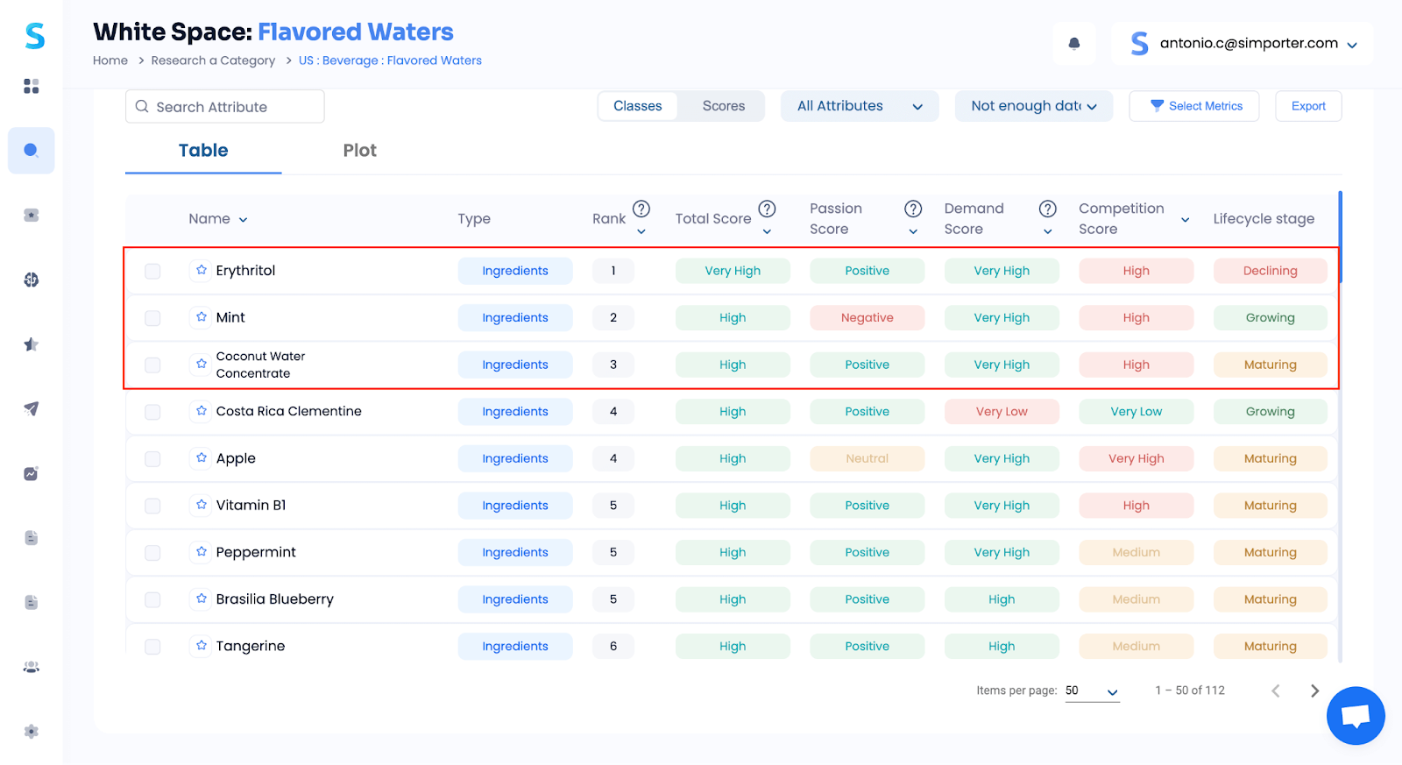
Task: Open the Items per page dropdown
Action: tap(1092, 691)
